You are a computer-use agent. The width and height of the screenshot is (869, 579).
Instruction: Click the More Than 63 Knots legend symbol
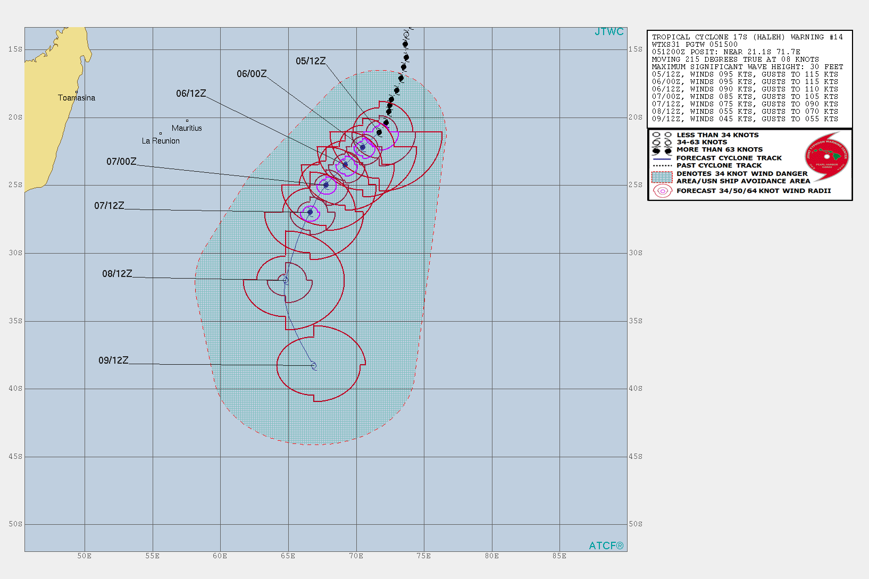point(662,150)
